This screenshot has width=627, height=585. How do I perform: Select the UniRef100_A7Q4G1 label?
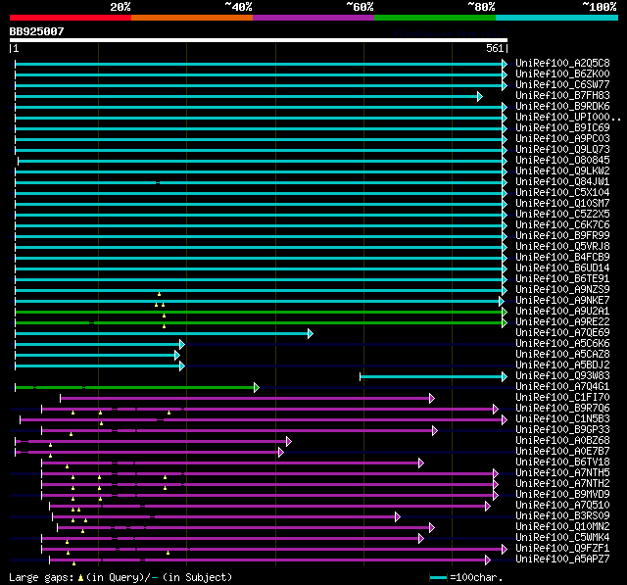tap(562, 387)
